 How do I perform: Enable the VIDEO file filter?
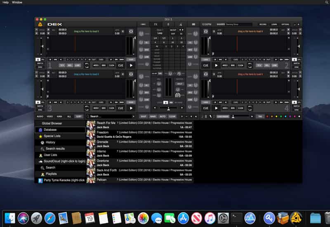(49, 116)
